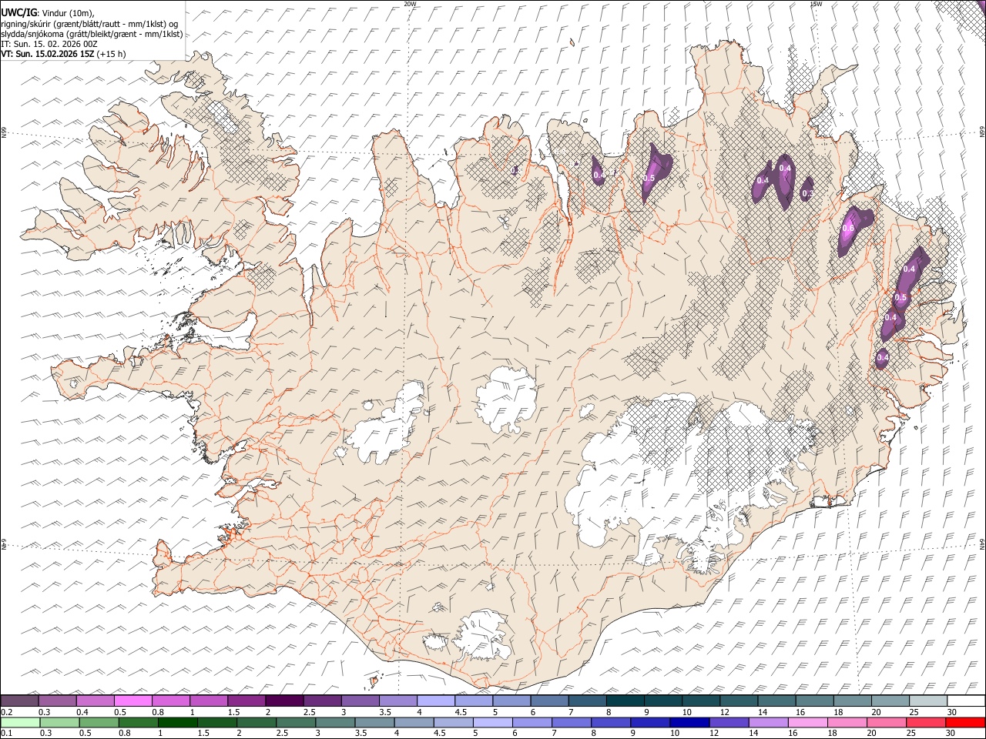Click the 'VT: Sun. 15.02.2026 15Z (+15 h)' line

pos(63,54)
